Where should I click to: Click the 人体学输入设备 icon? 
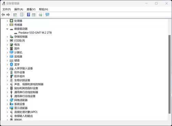pyautogui.click(x=11, y=69)
